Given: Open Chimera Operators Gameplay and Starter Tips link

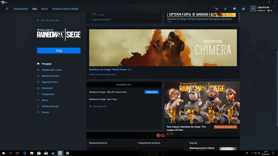Looking at the screenshot, I should [x=200, y=20].
